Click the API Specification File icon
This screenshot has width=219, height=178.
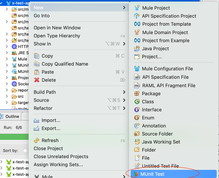pos(137,77)
